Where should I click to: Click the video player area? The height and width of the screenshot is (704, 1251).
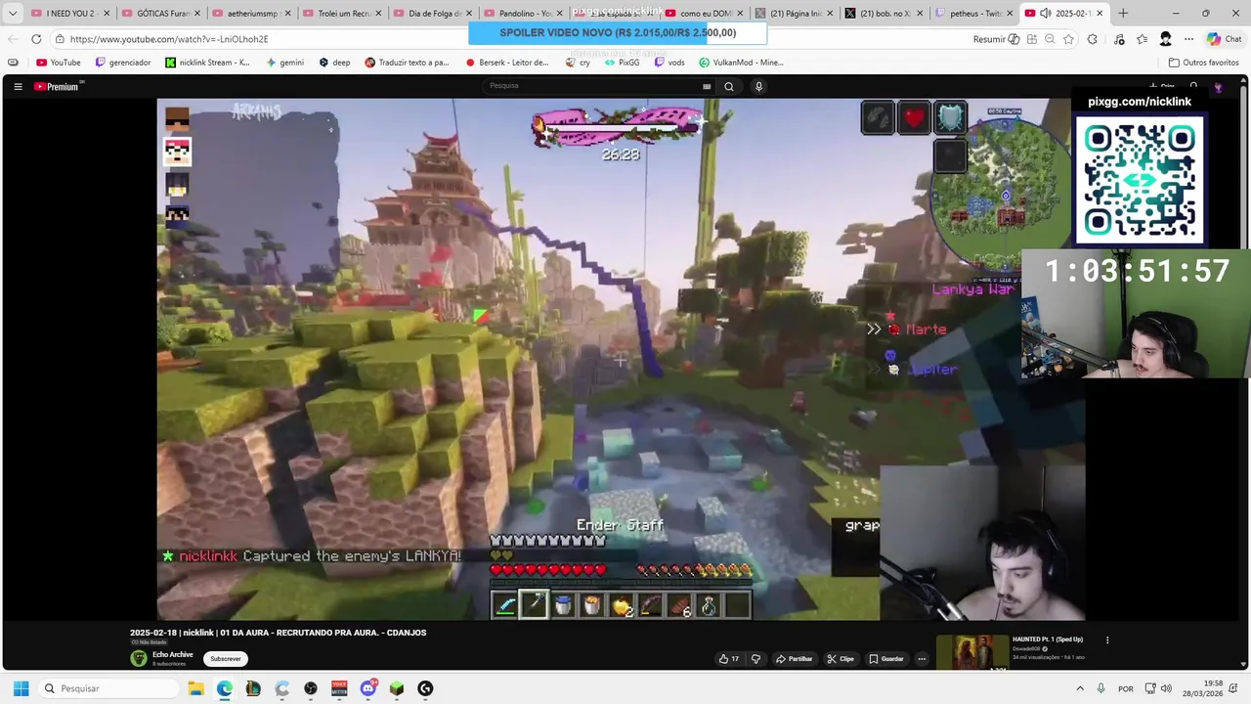click(x=621, y=360)
